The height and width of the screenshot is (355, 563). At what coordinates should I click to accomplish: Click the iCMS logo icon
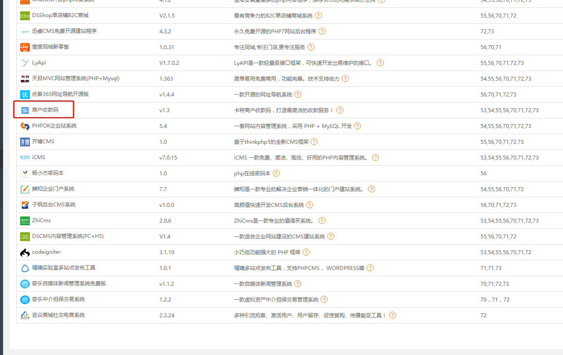(x=25, y=158)
